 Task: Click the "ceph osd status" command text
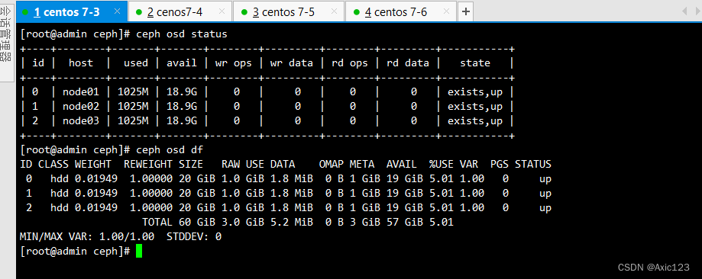click(182, 34)
